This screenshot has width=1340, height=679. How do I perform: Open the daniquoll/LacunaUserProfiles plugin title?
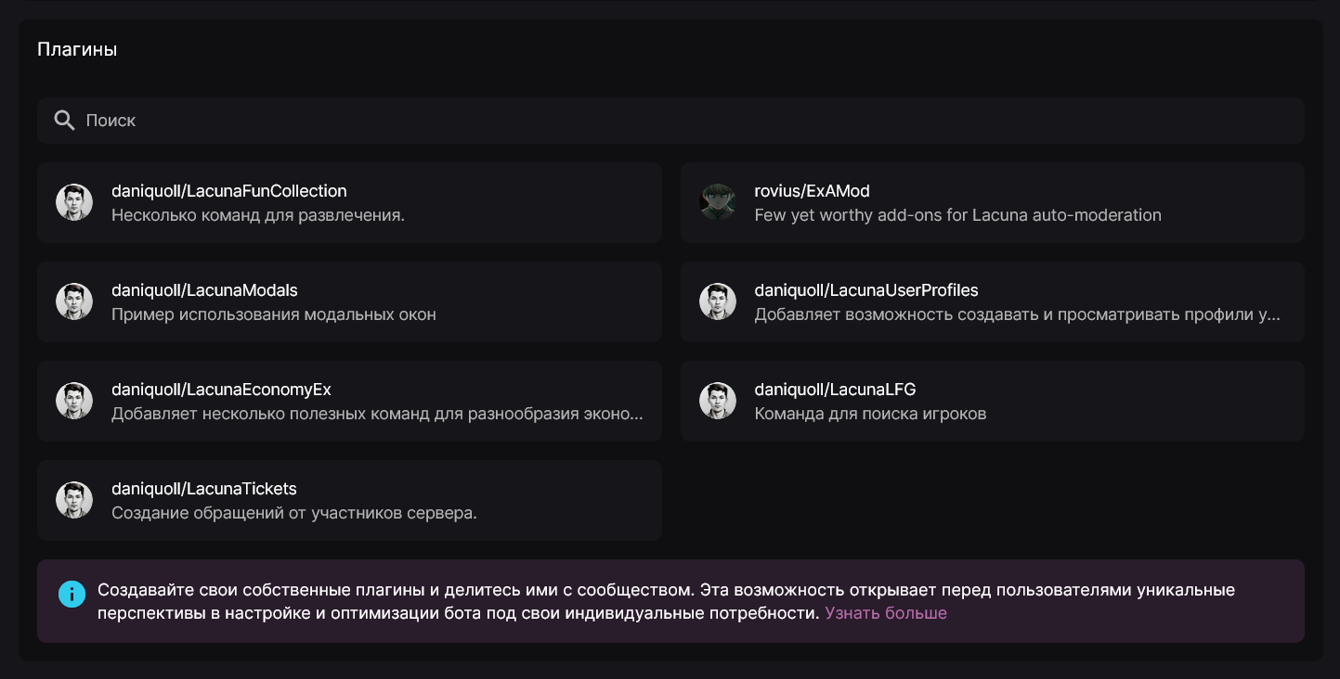(x=866, y=290)
